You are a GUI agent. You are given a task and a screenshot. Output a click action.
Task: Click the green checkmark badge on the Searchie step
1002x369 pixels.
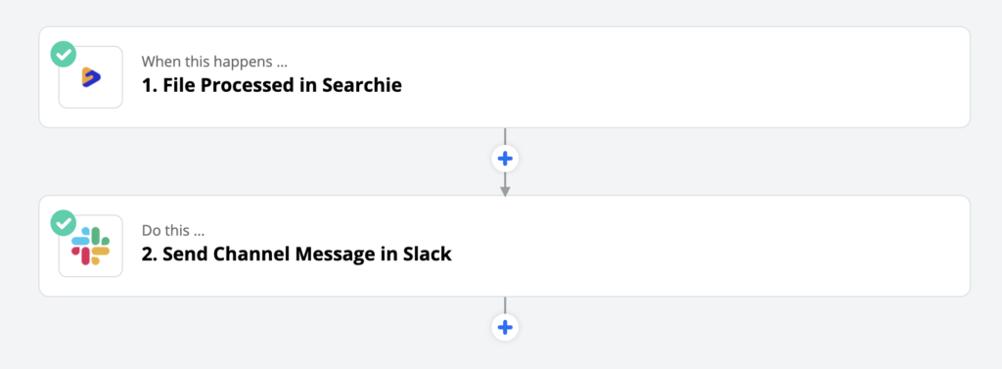click(64, 55)
